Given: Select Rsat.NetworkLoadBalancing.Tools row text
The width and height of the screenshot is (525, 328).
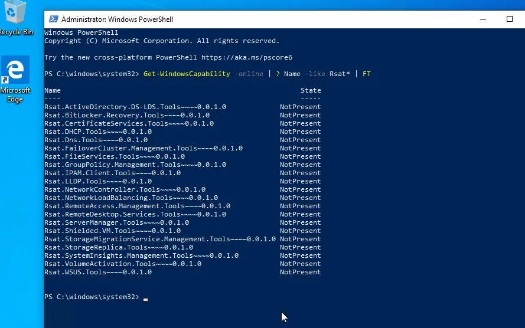Looking at the screenshot, I should tap(131, 198).
